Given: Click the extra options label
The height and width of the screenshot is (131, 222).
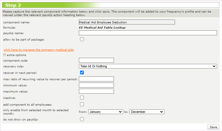Looking at the screenshot, I should pos(16,55).
